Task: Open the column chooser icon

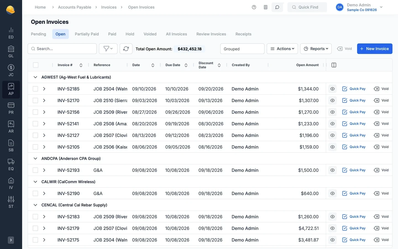Action: [x=334, y=65]
